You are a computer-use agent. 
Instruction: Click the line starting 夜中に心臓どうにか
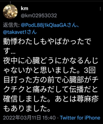(x=50, y=61)
